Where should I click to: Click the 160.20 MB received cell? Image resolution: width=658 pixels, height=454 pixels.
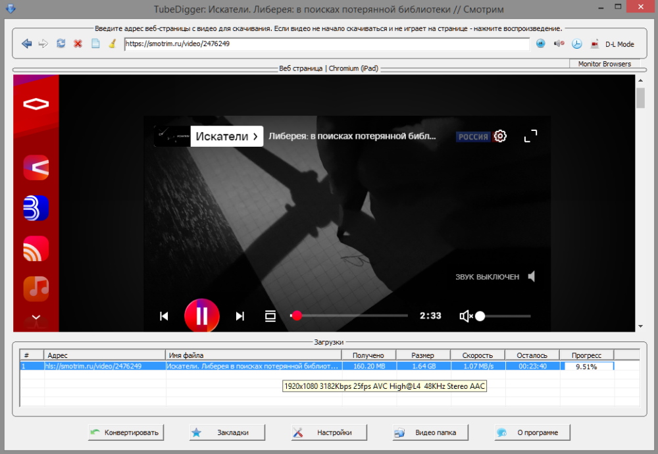pyautogui.click(x=369, y=366)
